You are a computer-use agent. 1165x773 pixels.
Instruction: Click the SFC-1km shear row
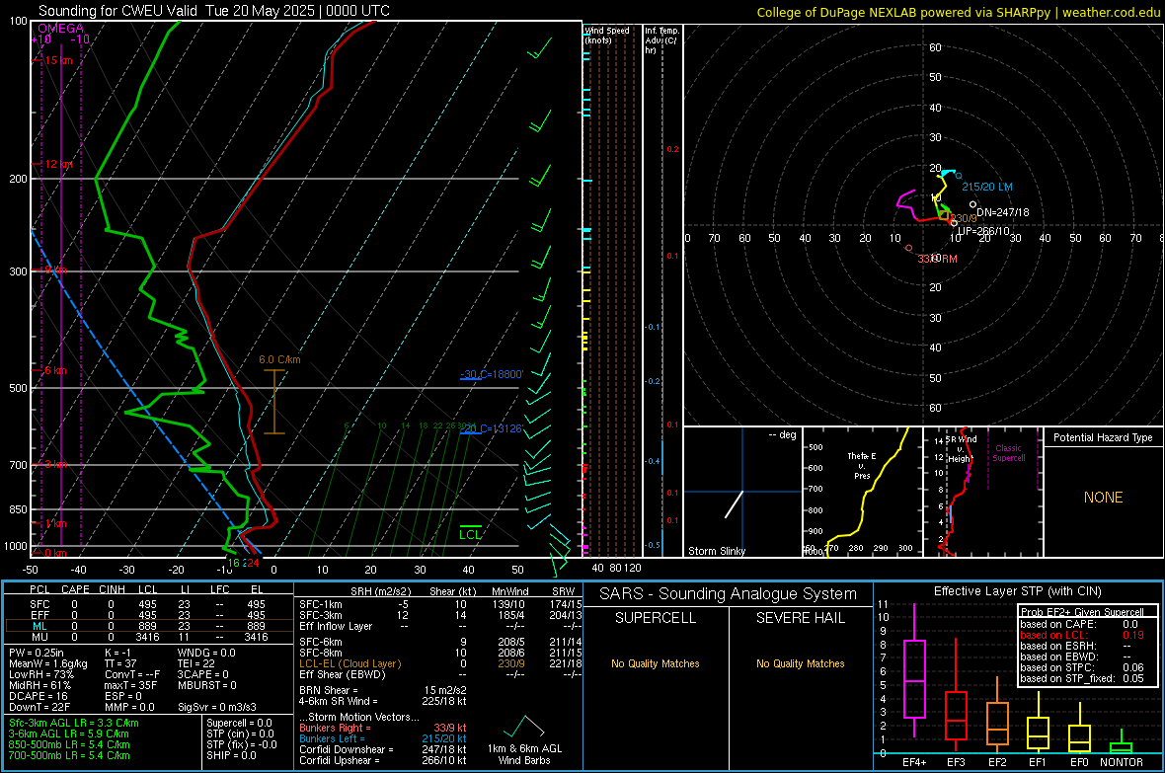click(440, 604)
